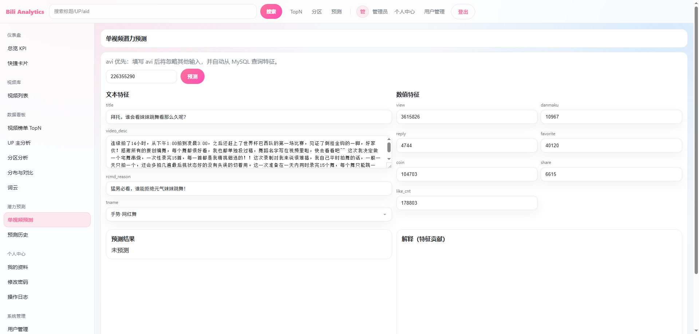Click the admin avatar icon
699x334 pixels.
click(362, 12)
